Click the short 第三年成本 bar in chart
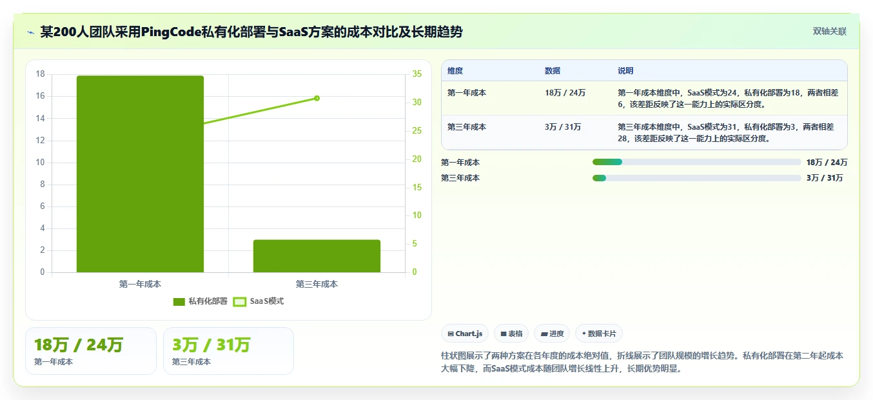 317,256
